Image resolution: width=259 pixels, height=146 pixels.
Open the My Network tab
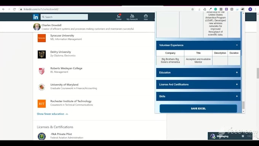132,17
